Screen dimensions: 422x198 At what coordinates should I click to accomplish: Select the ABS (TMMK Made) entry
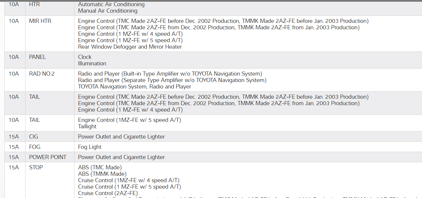[102, 174]
